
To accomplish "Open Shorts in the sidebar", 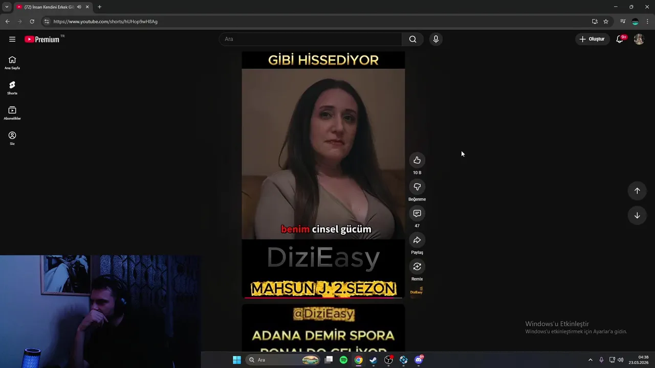I will 12,87.
